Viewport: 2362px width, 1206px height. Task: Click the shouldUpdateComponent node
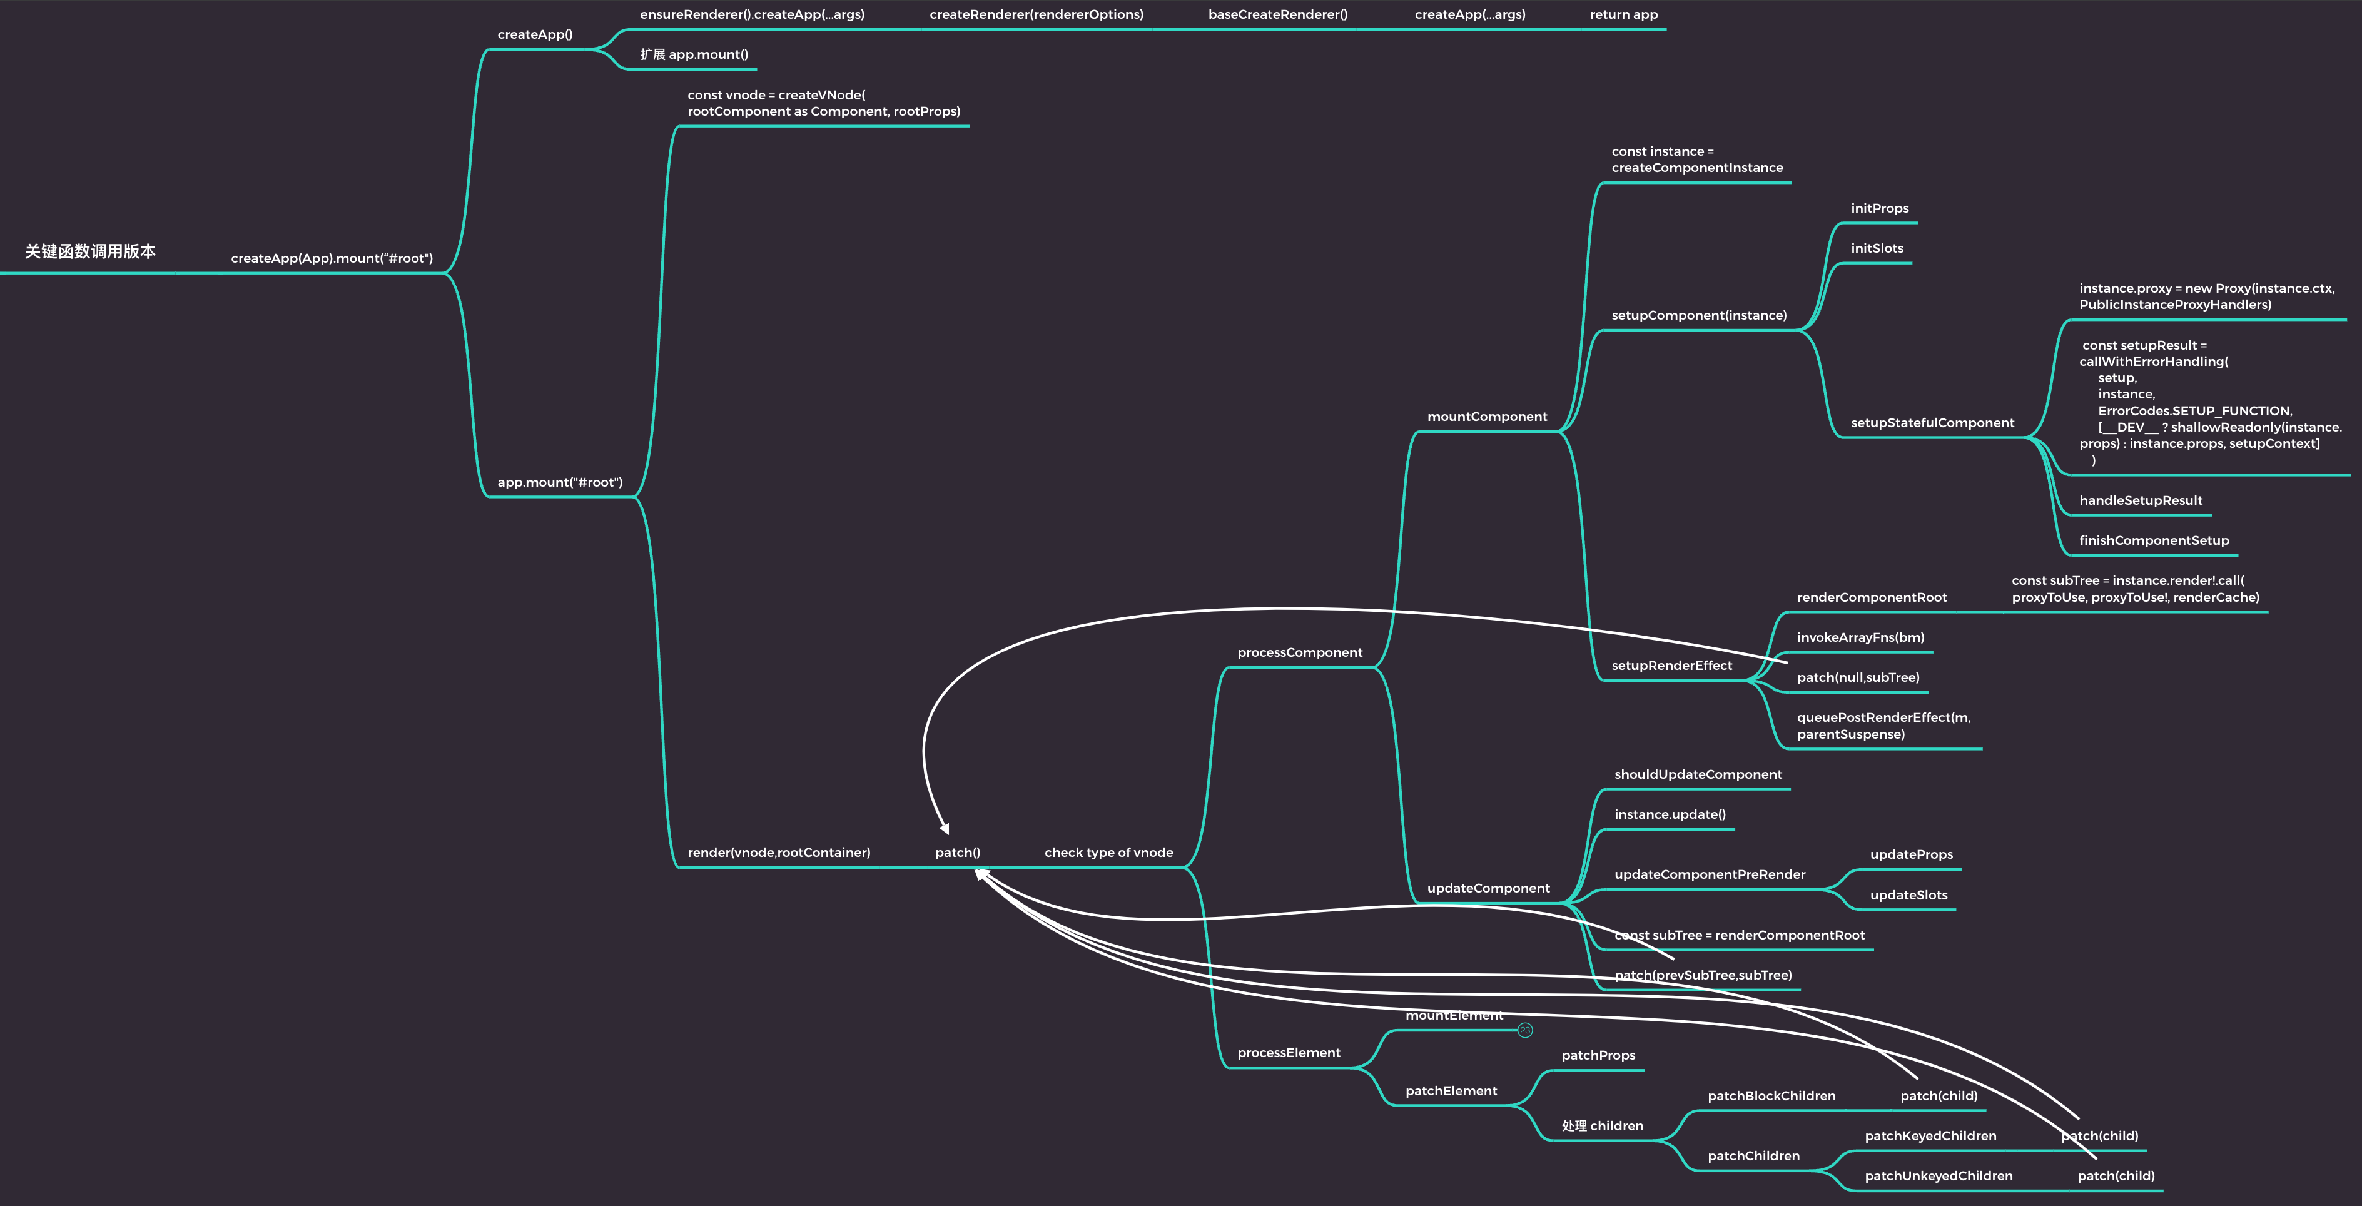tap(1698, 775)
